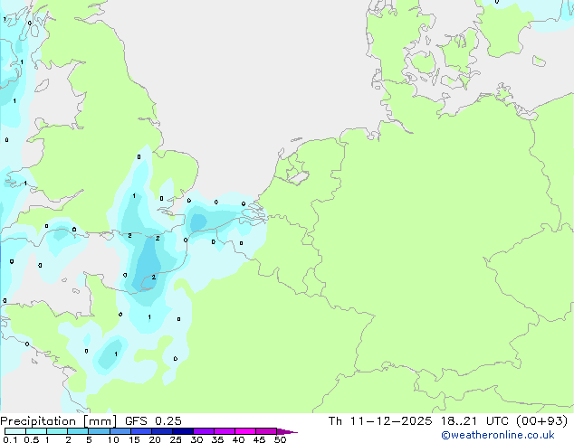
Task: Click the legend scale label 40
Action: pyautogui.click(x=238, y=439)
